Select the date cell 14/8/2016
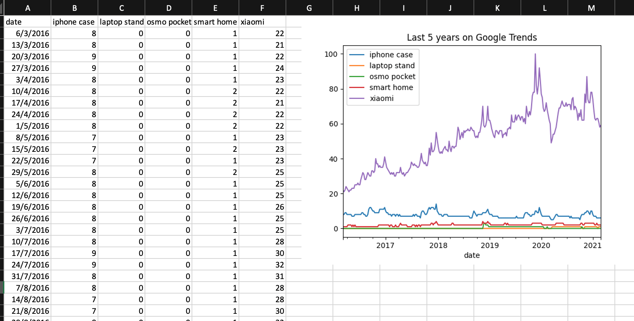This screenshot has width=634, height=321. coord(27,299)
